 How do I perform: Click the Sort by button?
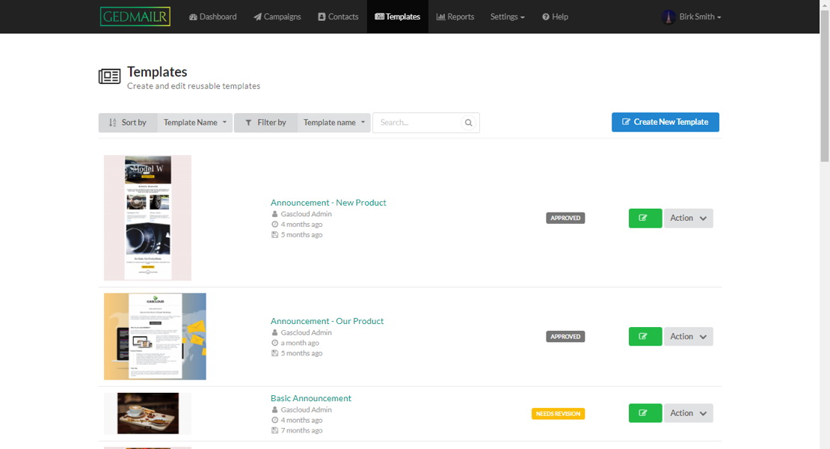coord(128,123)
